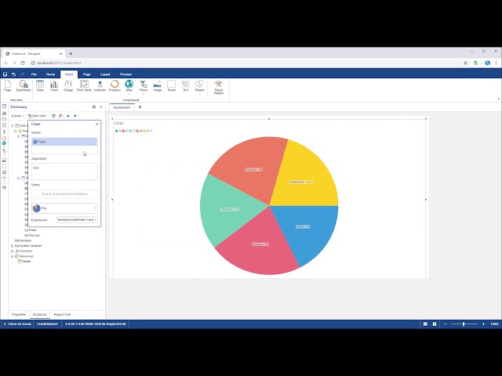
Task: Click the Series drag and drop area
Action: [64, 194]
